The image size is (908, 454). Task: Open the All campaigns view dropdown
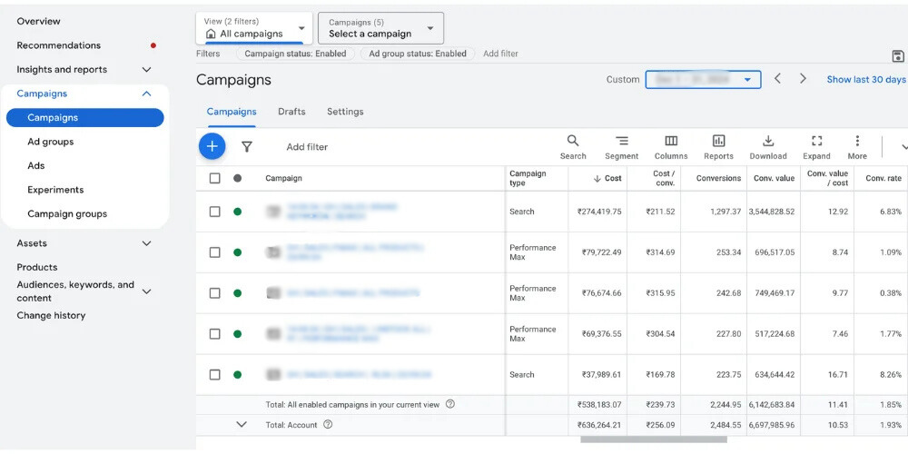point(254,28)
